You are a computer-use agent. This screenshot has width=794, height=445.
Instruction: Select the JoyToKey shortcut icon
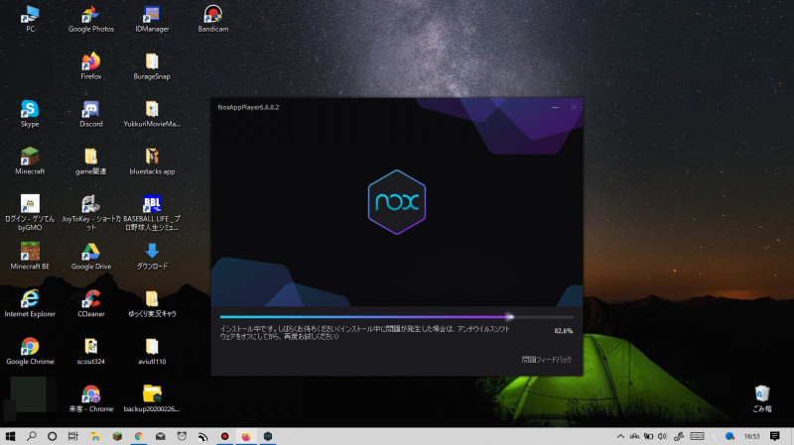[91, 212]
